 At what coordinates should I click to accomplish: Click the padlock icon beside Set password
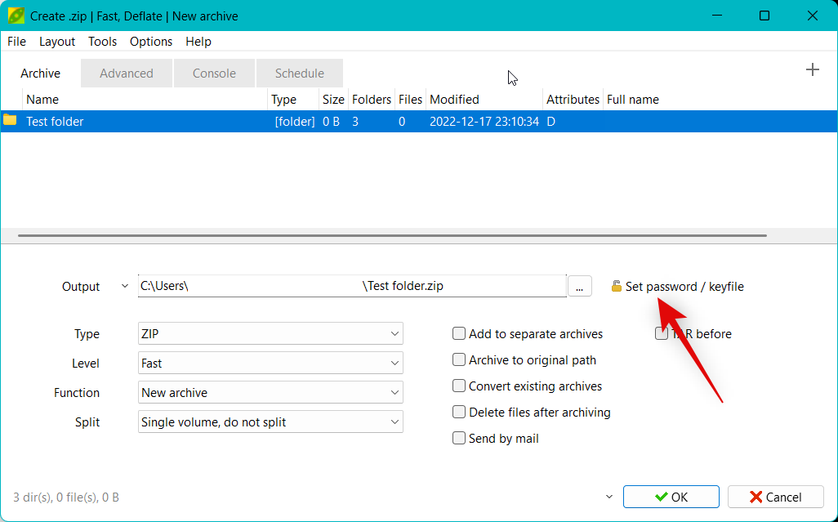(617, 287)
